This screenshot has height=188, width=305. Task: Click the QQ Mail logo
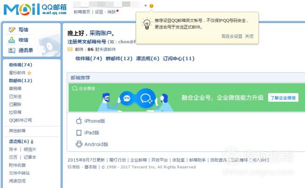tap(35, 9)
